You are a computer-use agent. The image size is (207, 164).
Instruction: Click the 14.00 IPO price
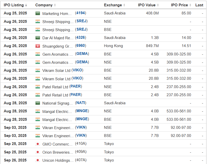186,38
